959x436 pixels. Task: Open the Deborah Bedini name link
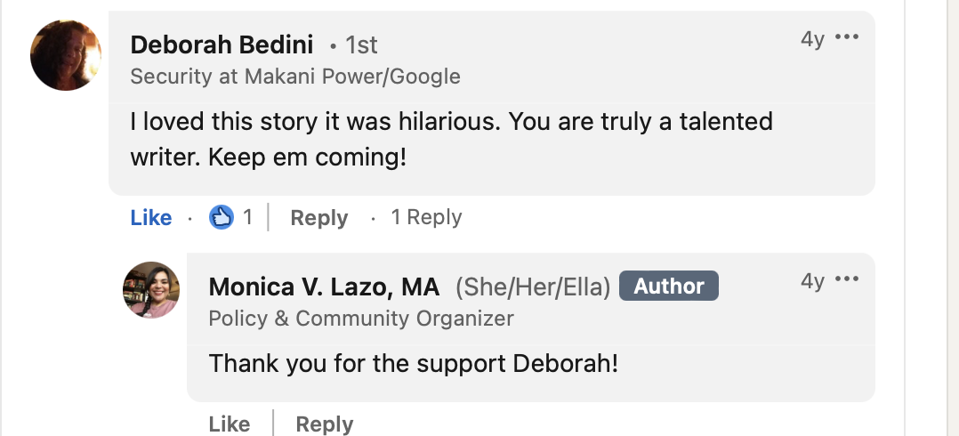[222, 44]
